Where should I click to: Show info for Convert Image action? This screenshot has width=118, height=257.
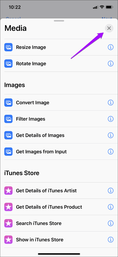coord(111,102)
